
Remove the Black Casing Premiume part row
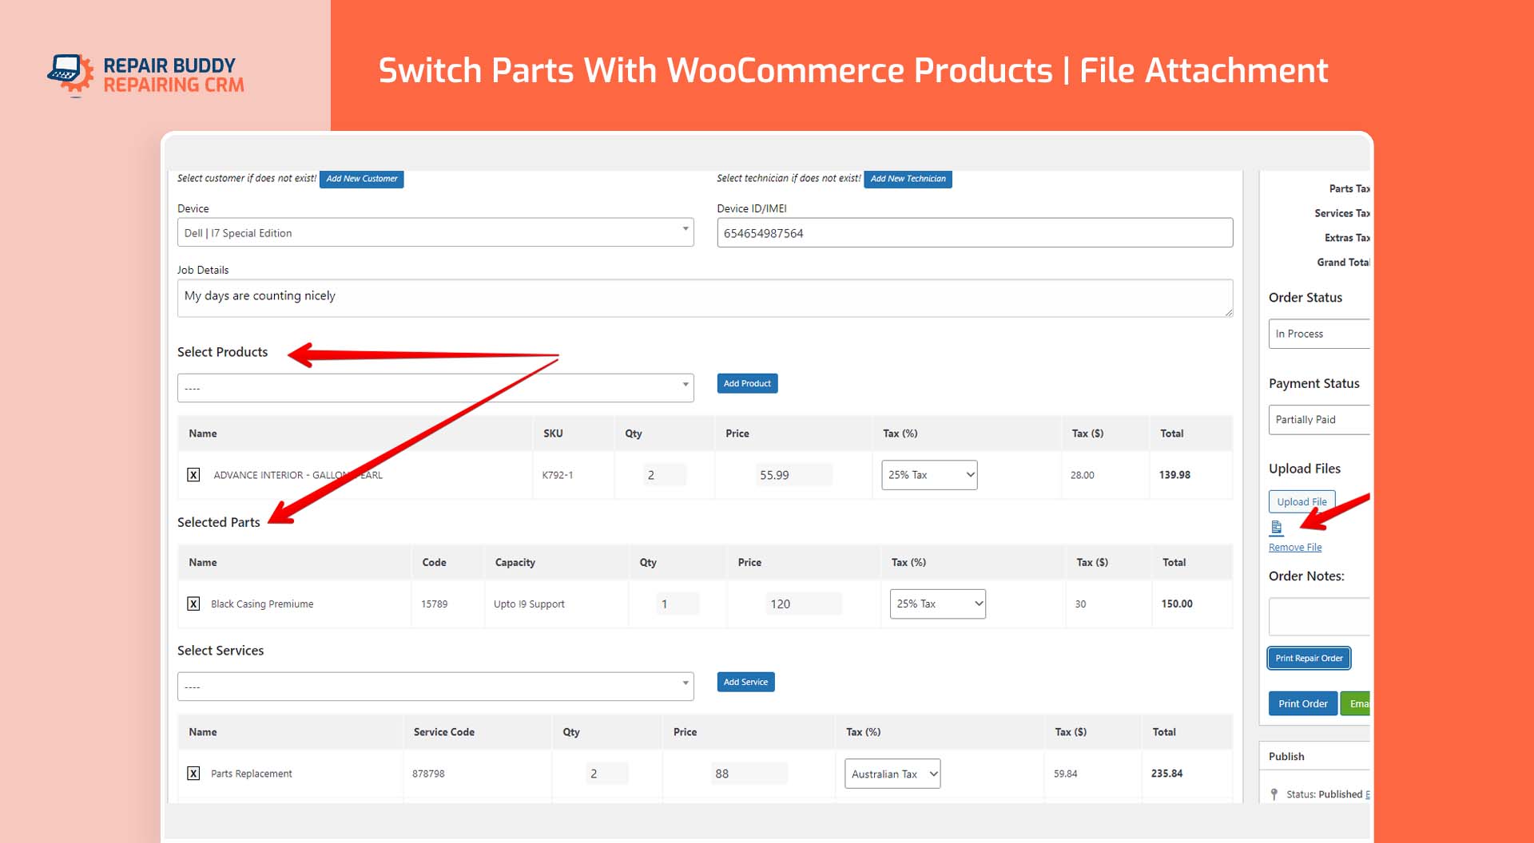pos(193,604)
